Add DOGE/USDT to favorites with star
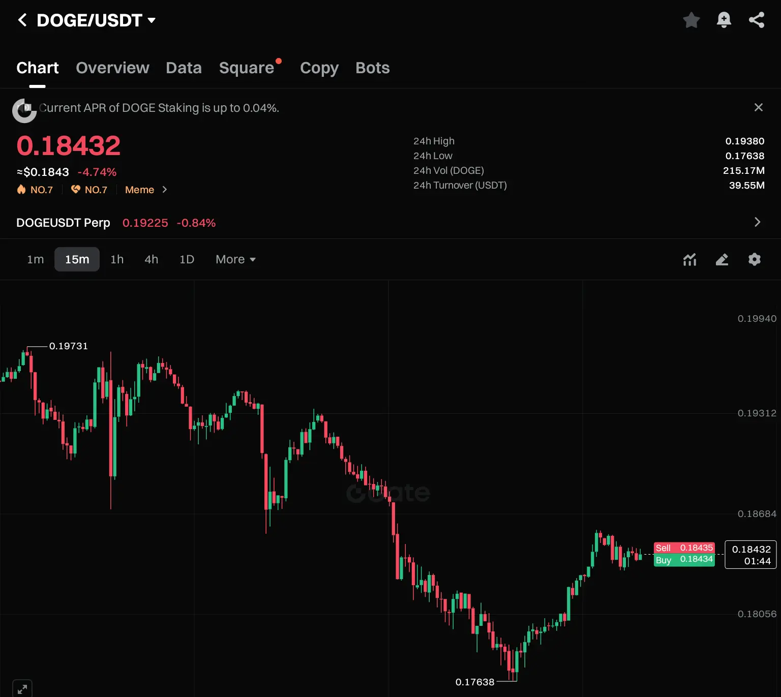781x697 pixels. 692,20
